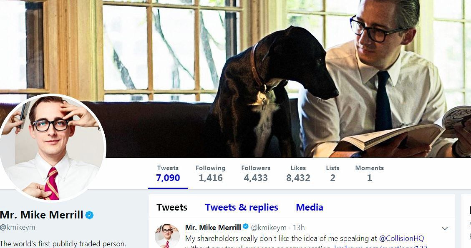
Task: Click the @CollisionHQ mention link
Action: (402, 238)
